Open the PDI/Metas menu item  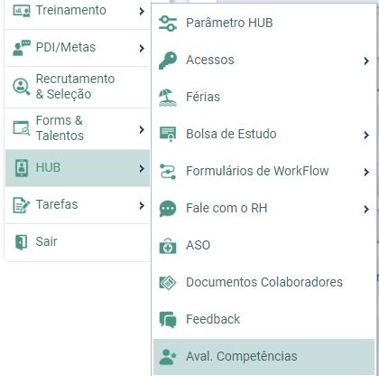(x=78, y=48)
